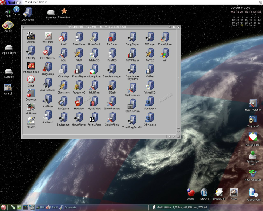Open the AmiNetRadio headphones icon
The height and width of the screenshot is (211, 263).
pyautogui.click(x=48, y=83)
